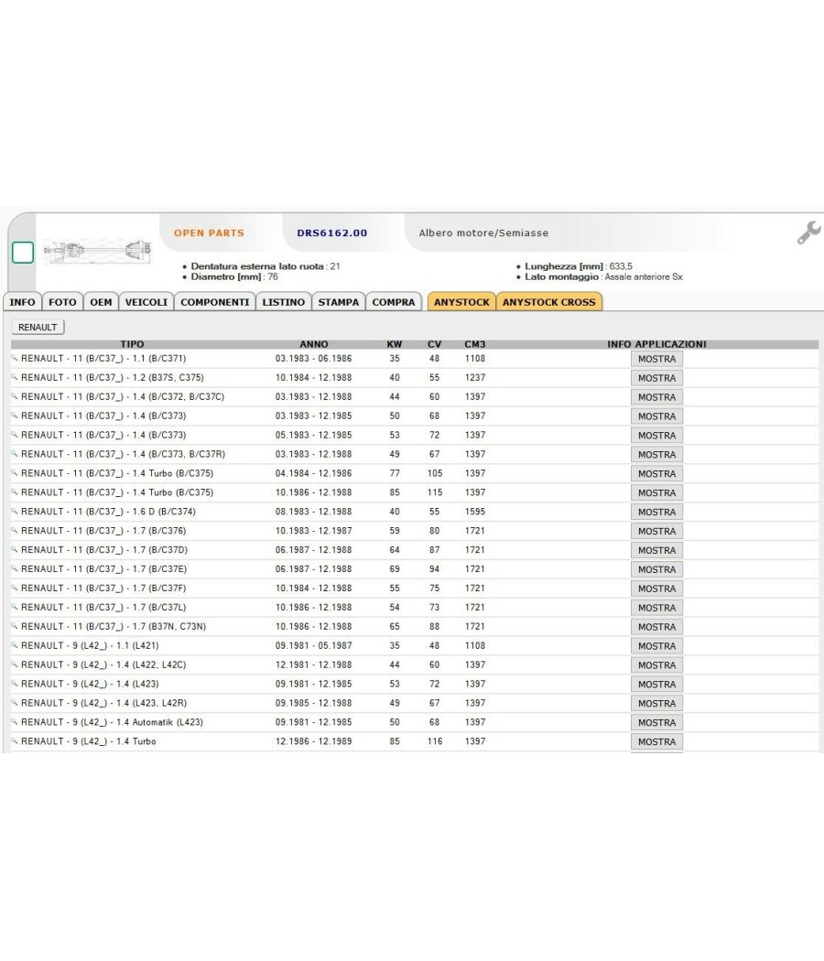Click magnifier icon for Renault 9 1.4 (L423) 53 kW
This screenshot has width=824, height=961.
click(14, 684)
